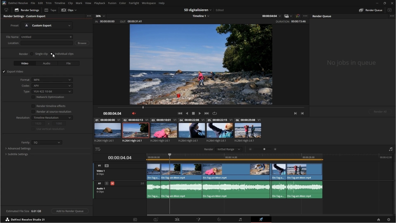Stop playback in the viewer
Viewport: 396px width, 223px height.
pos(193,113)
